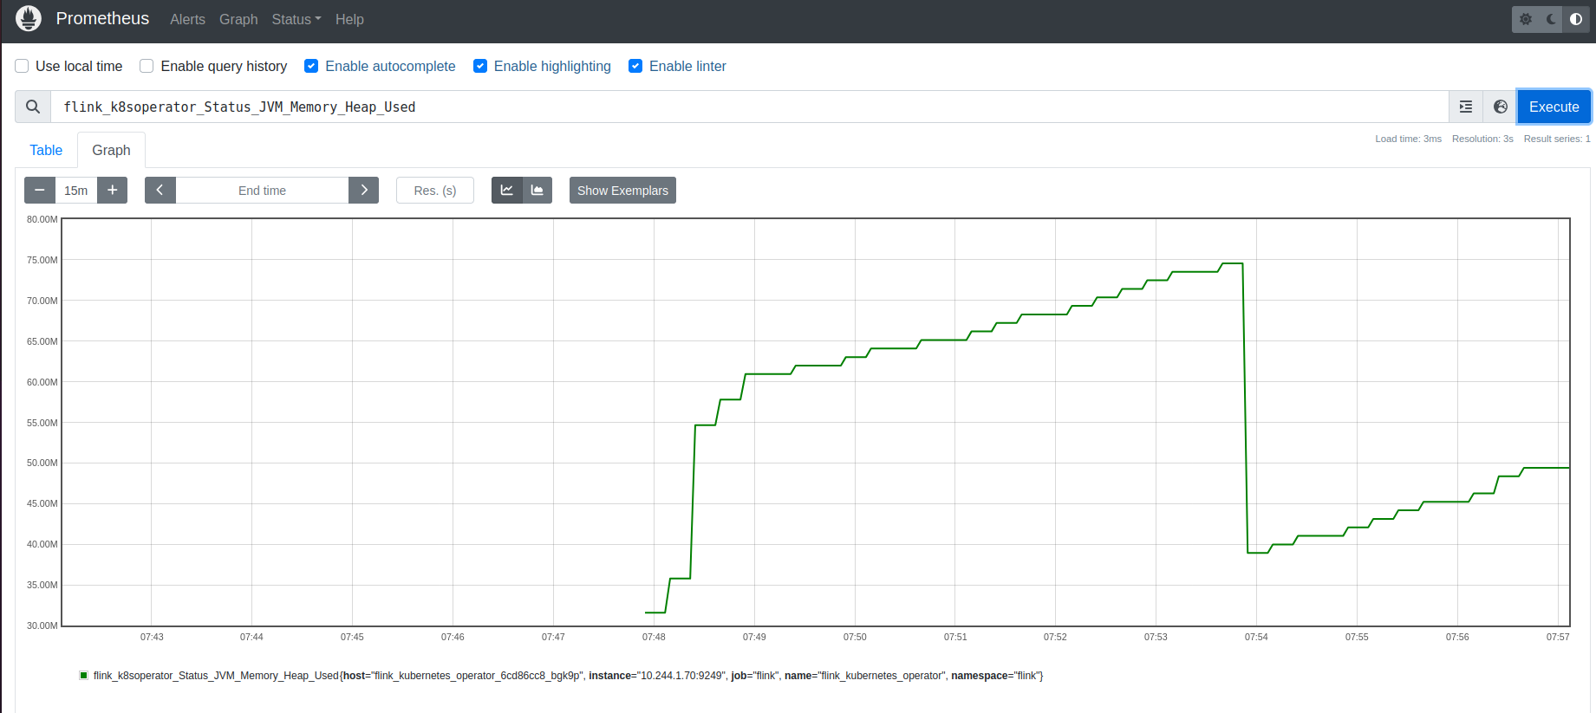Enable query history checkbox
Viewport: 1596px width, 713px height.
[x=147, y=66]
